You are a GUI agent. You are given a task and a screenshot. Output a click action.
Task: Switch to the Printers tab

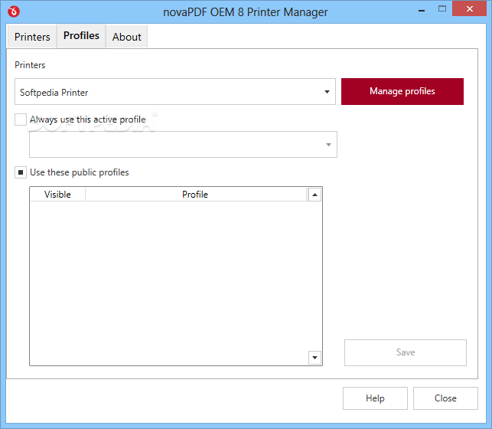(x=32, y=37)
